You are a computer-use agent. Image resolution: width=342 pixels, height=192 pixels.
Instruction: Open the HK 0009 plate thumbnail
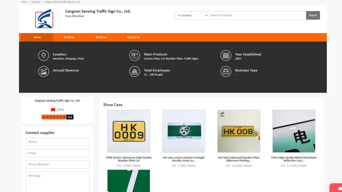pyautogui.click(x=129, y=131)
